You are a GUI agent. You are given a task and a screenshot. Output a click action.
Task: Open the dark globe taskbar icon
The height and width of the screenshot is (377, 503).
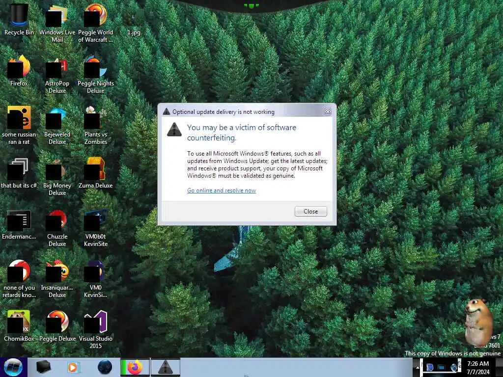click(x=105, y=367)
